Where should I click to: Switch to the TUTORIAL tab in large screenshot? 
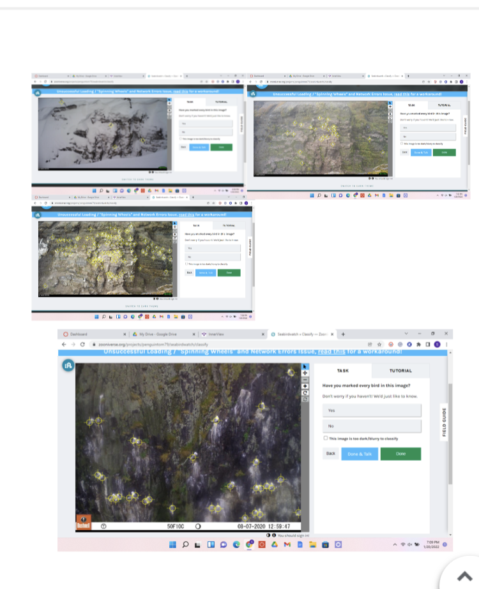pyautogui.click(x=400, y=371)
